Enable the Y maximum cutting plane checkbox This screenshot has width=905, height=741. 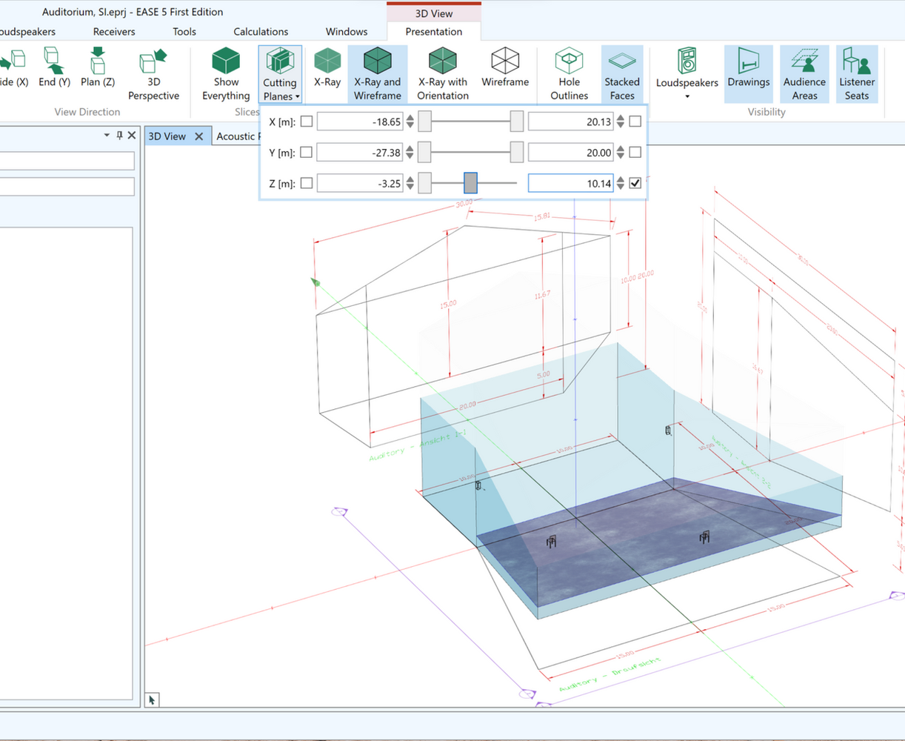pos(635,153)
